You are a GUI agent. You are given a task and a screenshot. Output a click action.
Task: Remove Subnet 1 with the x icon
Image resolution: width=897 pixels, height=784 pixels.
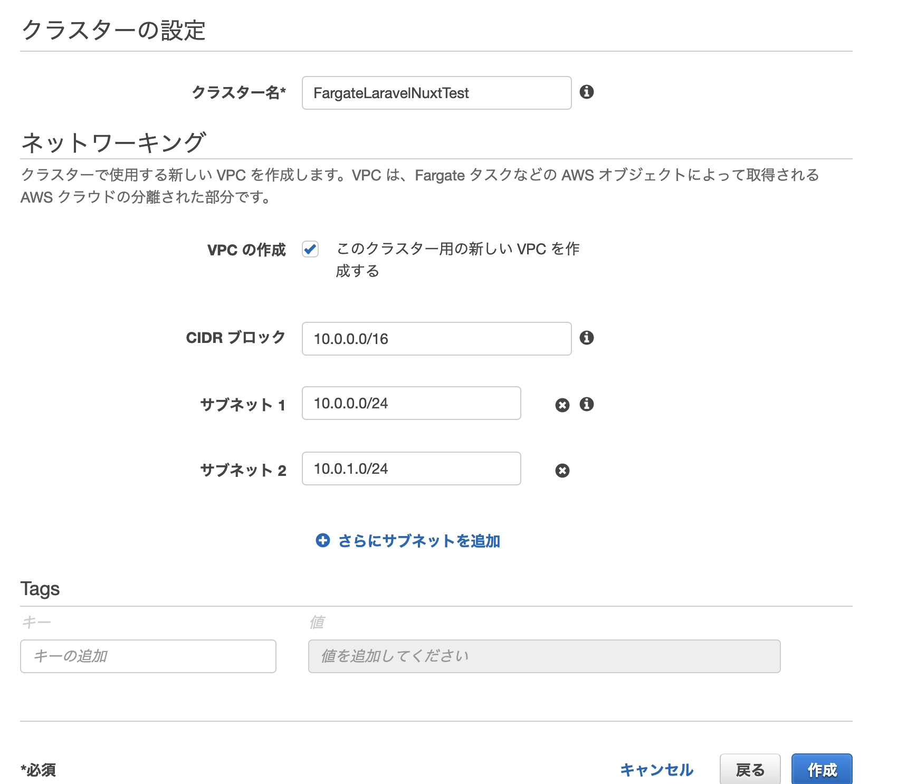562,405
